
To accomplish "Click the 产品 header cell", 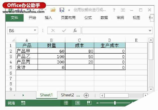I will click(x=27, y=45).
